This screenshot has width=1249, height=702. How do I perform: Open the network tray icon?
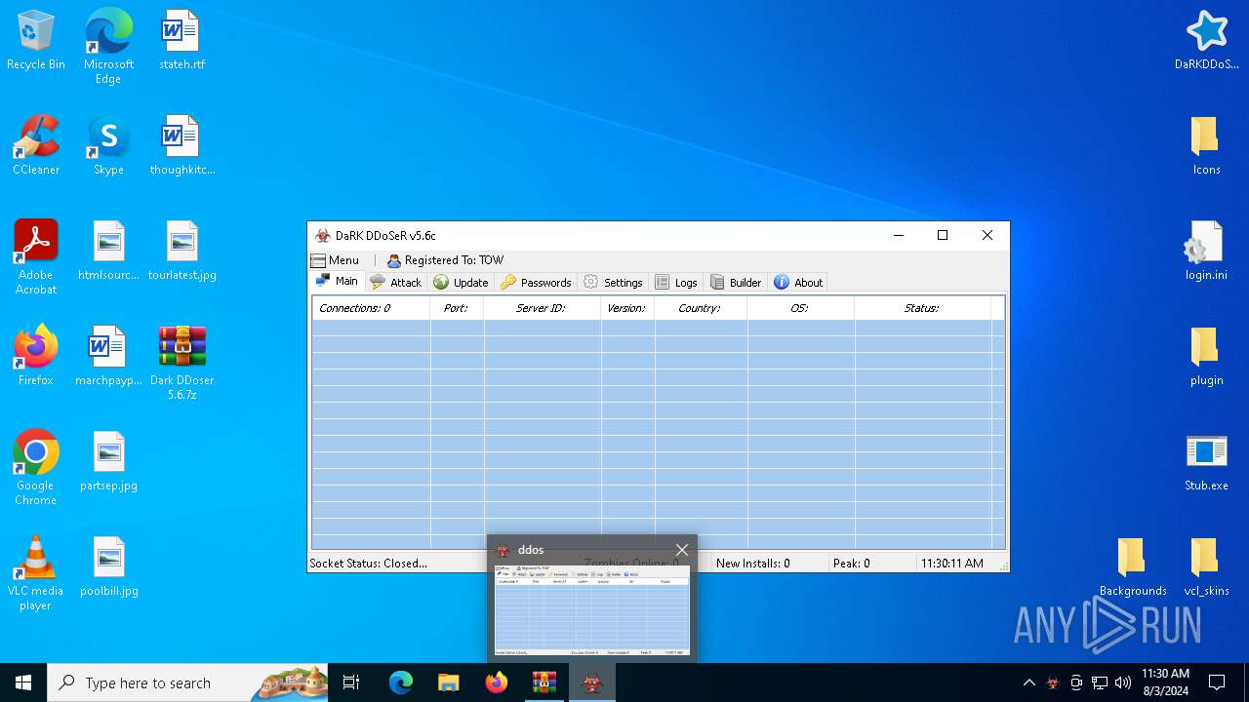(1100, 682)
